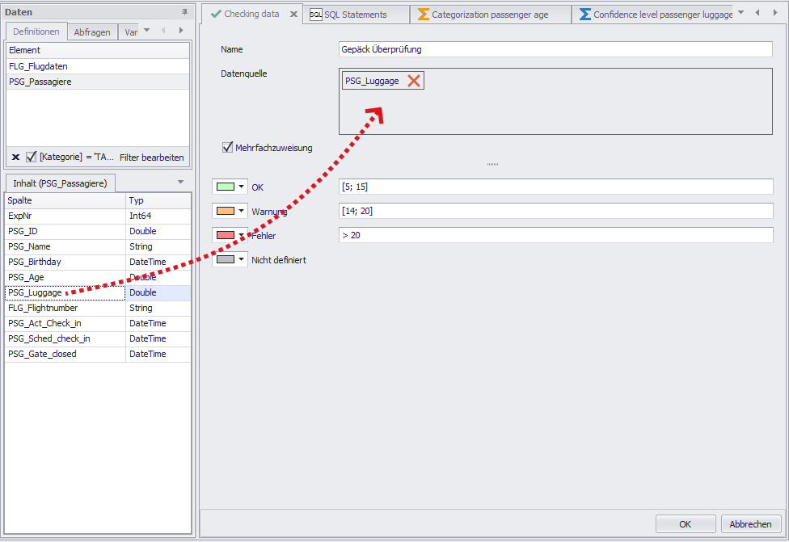This screenshot has height=542, width=789.
Task: Open the Categorization passenger age tab
Action: (x=490, y=15)
